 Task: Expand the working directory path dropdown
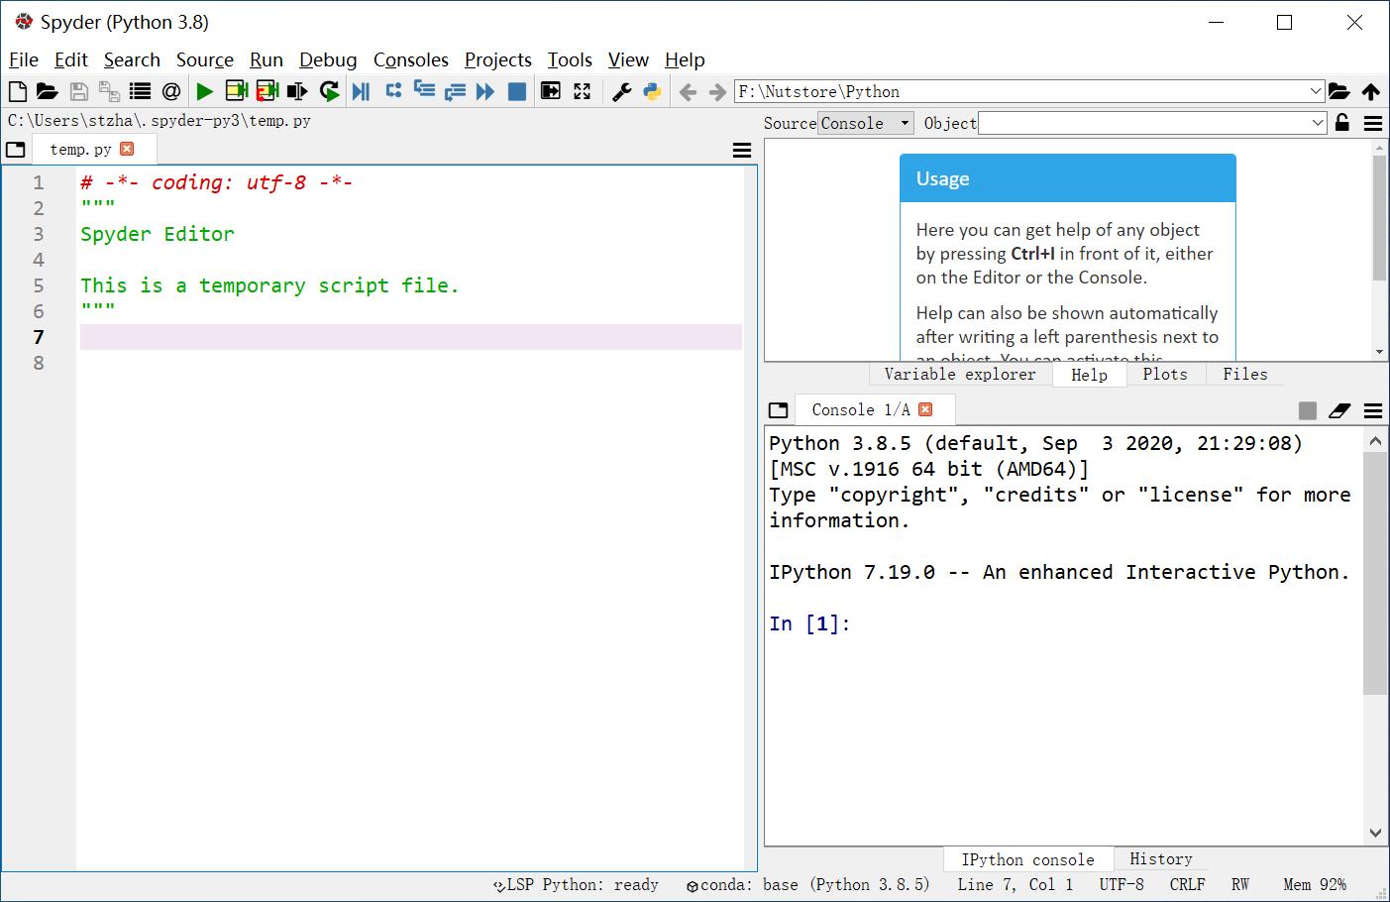click(1316, 91)
